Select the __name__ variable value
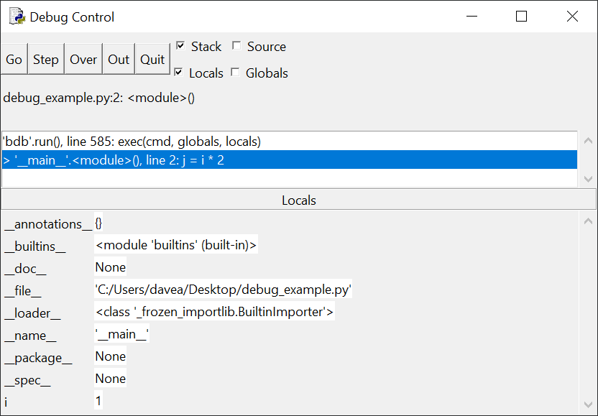This screenshot has height=416, width=598. click(x=121, y=334)
